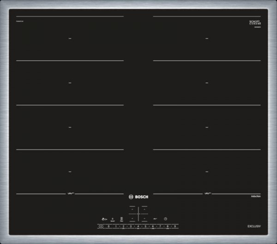The image size is (277, 244).
Task: Tap the Flex zone icon
Action: (121, 220)
